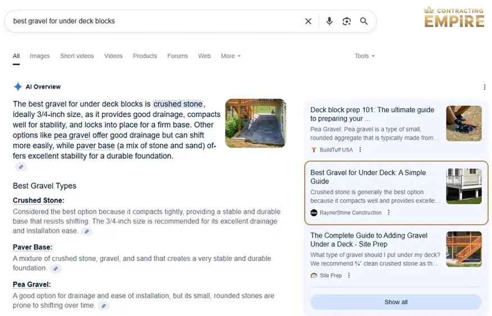Screen dimensions: 492x316
Task: Click the Site Prep site icon
Action: click(x=314, y=275)
